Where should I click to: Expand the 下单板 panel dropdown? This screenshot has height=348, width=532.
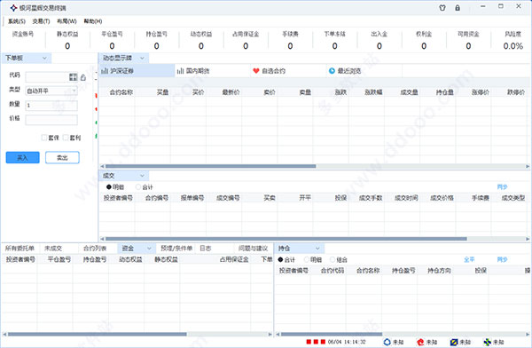(x=44, y=58)
